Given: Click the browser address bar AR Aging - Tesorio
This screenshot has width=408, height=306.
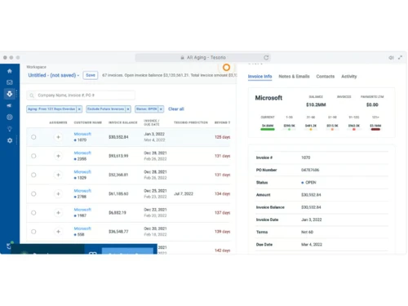Looking at the screenshot, I should [x=203, y=58].
